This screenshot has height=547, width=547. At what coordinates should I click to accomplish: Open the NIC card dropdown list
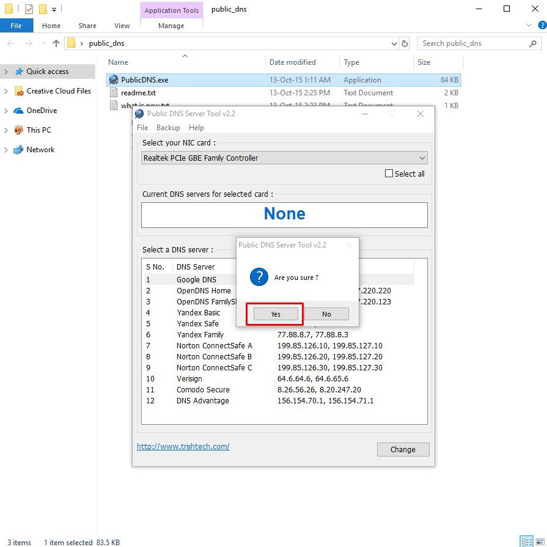(x=422, y=158)
